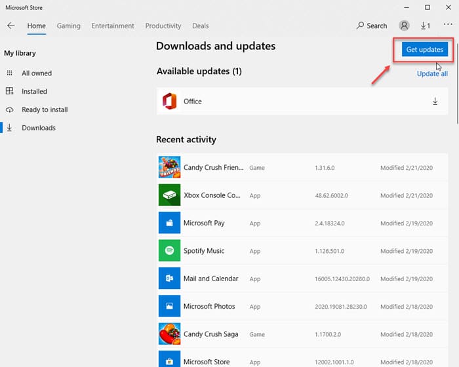Download the Office update arrow icon

(435, 102)
